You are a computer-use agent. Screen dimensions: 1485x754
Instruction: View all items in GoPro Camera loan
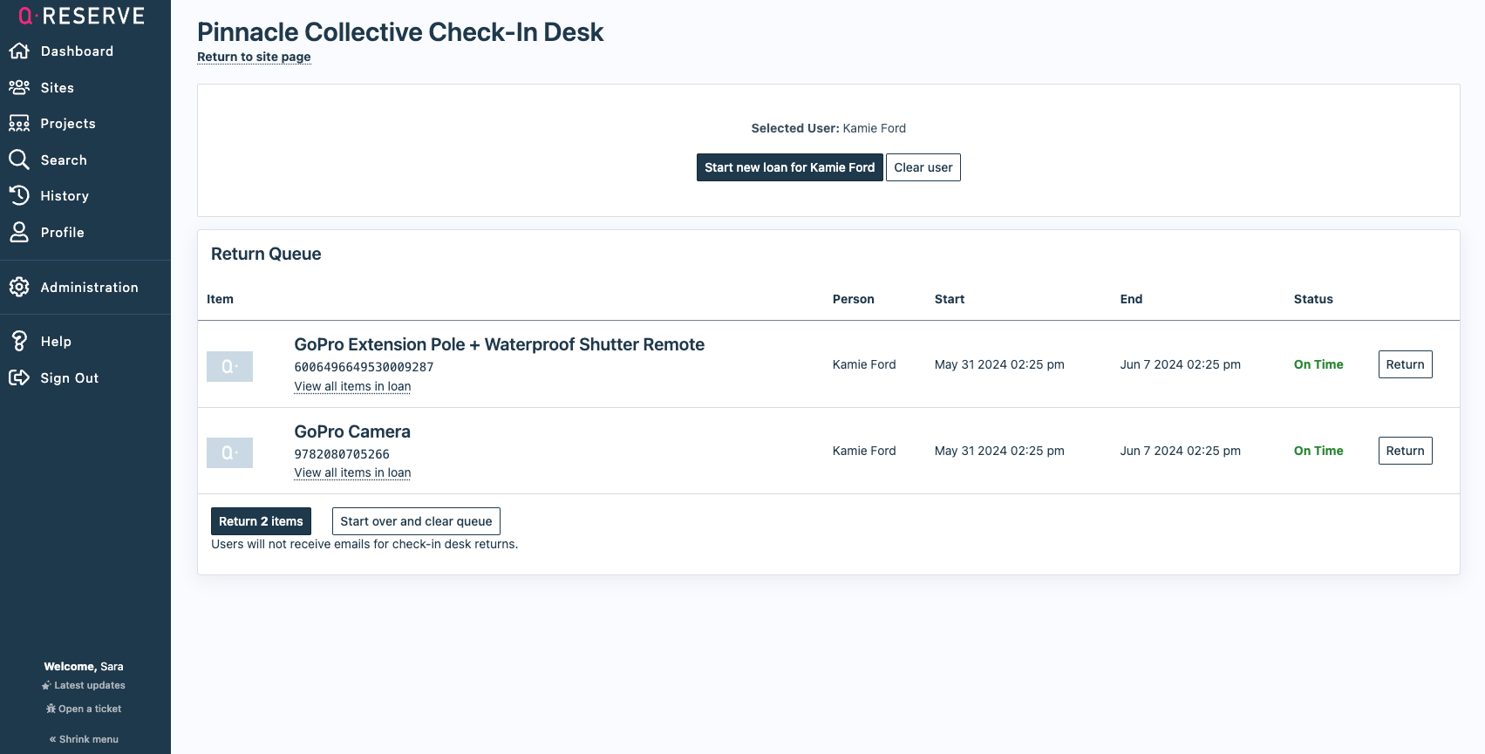pos(352,472)
